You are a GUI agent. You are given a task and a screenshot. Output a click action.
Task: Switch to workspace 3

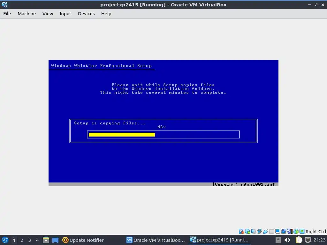tap(30, 240)
